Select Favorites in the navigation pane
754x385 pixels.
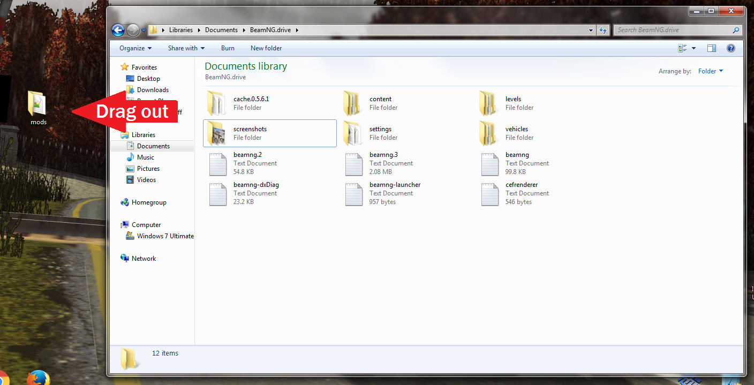[x=144, y=67]
